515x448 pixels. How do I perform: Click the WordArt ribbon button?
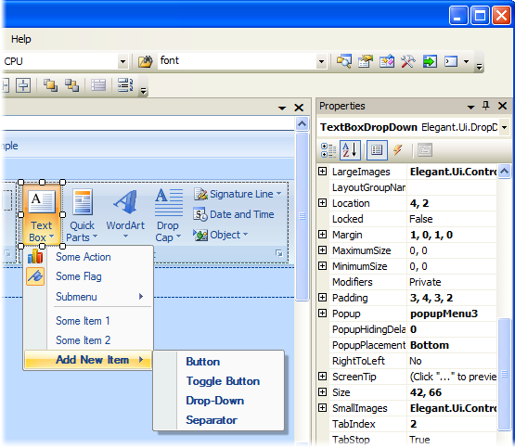125,214
